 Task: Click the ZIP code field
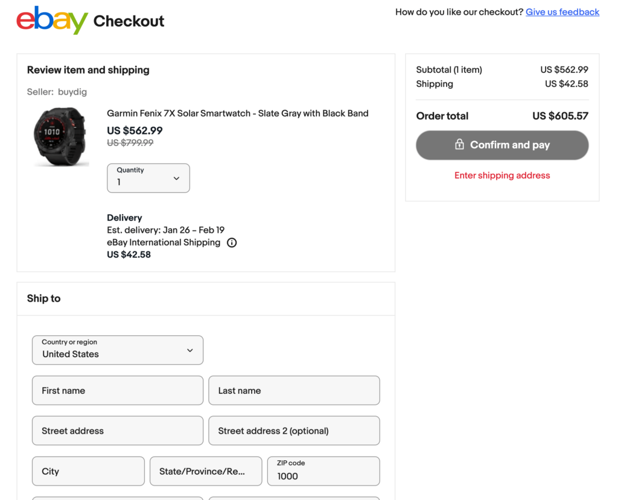[x=323, y=471]
